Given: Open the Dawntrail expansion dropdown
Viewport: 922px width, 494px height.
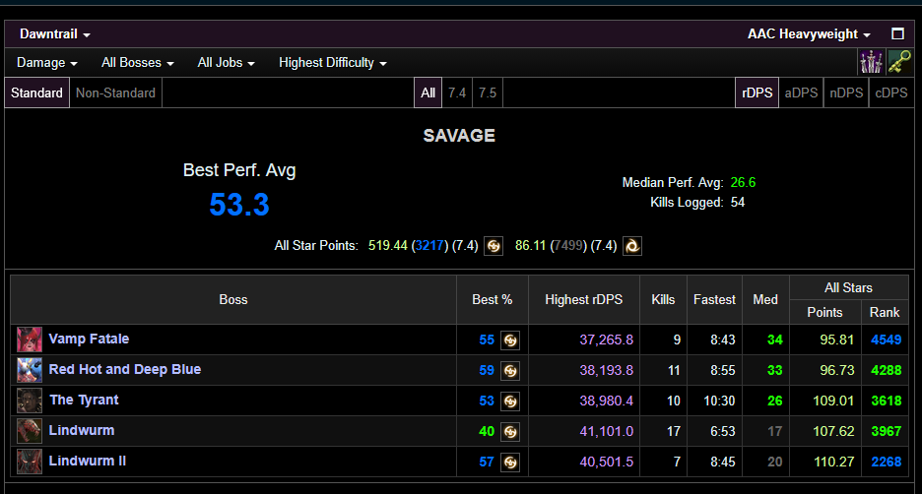Looking at the screenshot, I should [55, 34].
